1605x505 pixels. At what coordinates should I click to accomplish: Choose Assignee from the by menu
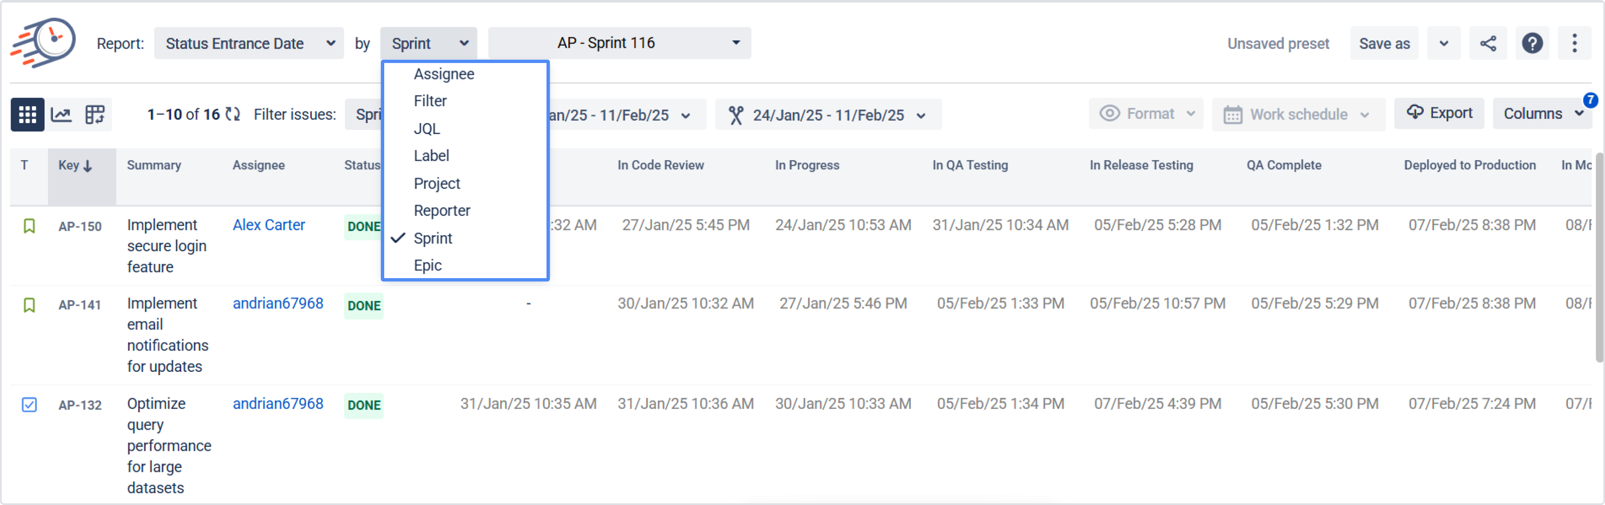click(x=443, y=74)
